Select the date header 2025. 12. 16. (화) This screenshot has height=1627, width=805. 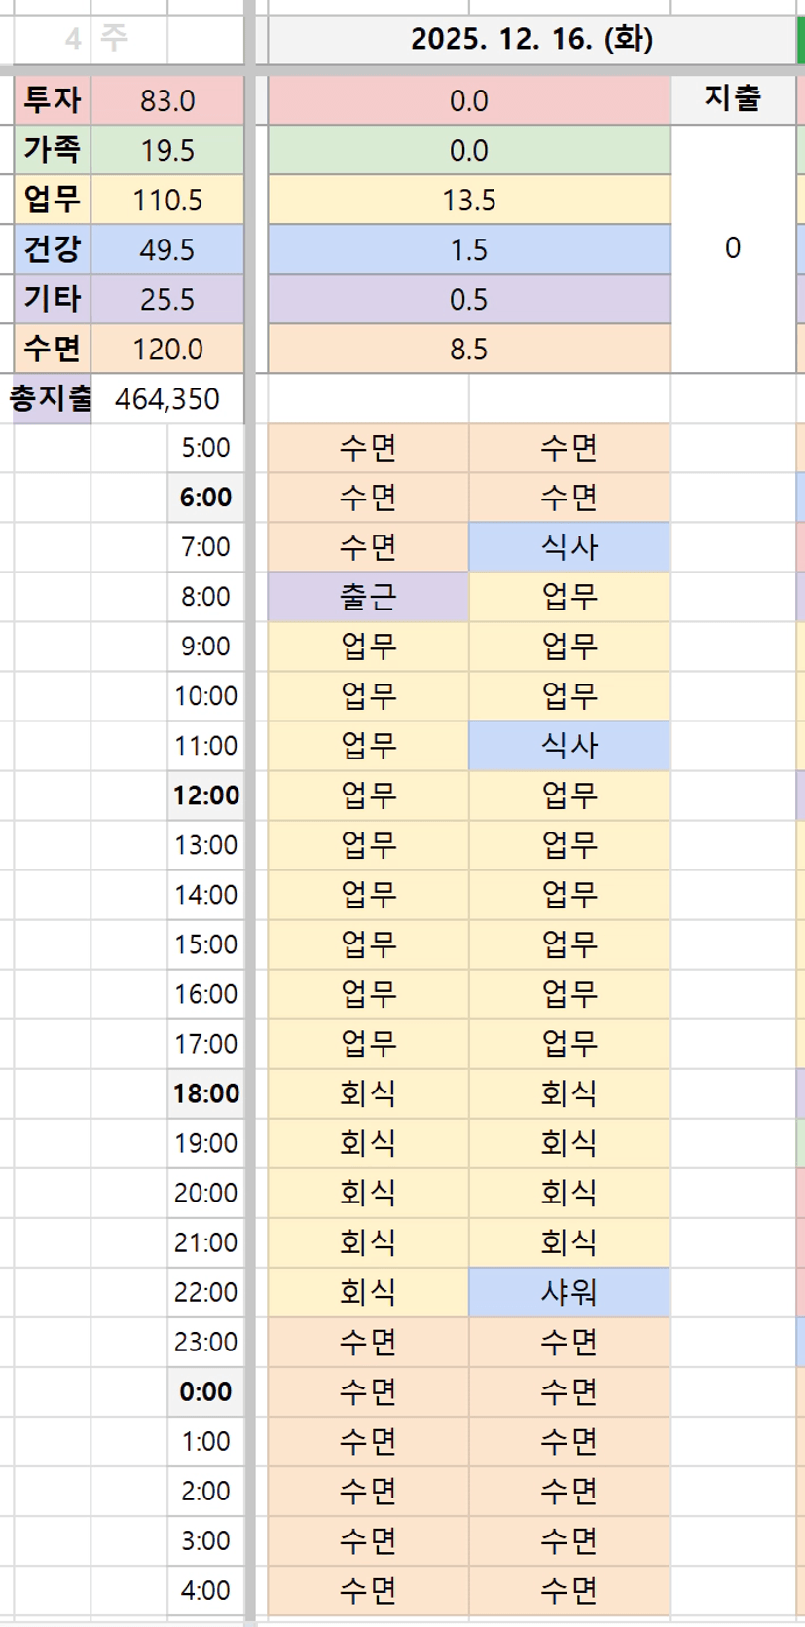pyautogui.click(x=531, y=40)
